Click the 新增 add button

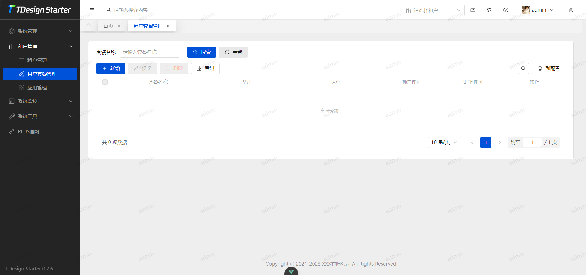pos(110,68)
